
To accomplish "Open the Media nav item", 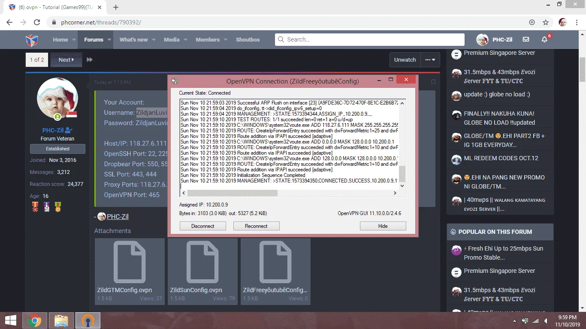I will (172, 40).
